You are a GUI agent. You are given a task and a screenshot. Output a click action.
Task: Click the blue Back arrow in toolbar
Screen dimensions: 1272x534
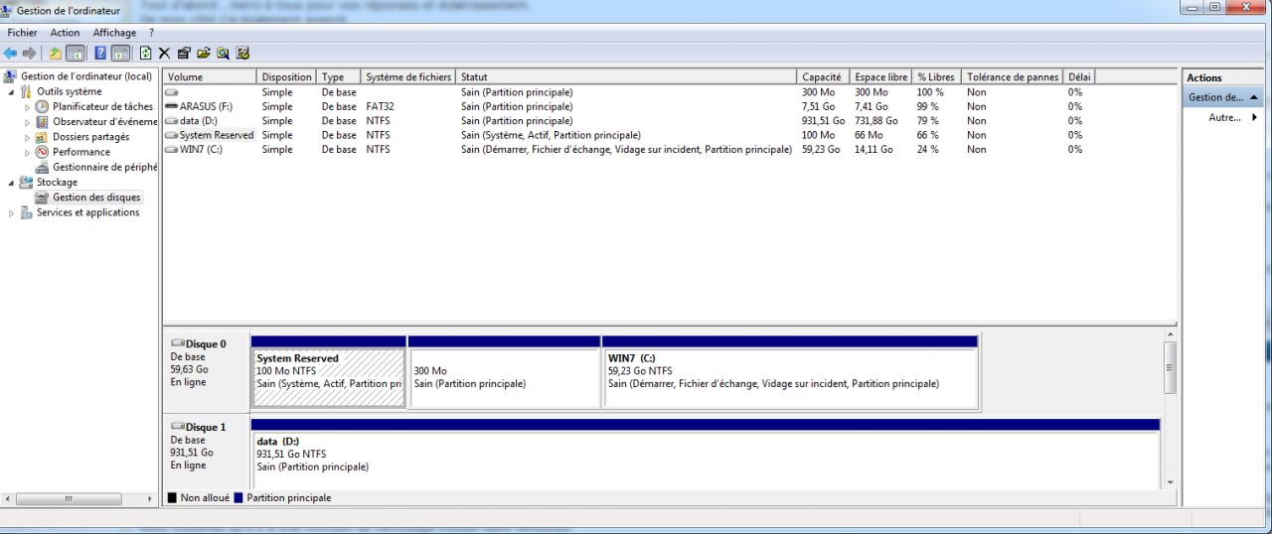(12, 53)
